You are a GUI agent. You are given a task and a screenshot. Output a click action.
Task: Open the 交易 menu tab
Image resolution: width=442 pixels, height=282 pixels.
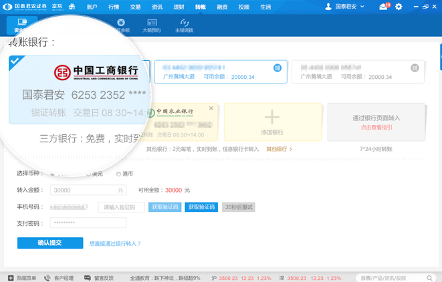(135, 7)
